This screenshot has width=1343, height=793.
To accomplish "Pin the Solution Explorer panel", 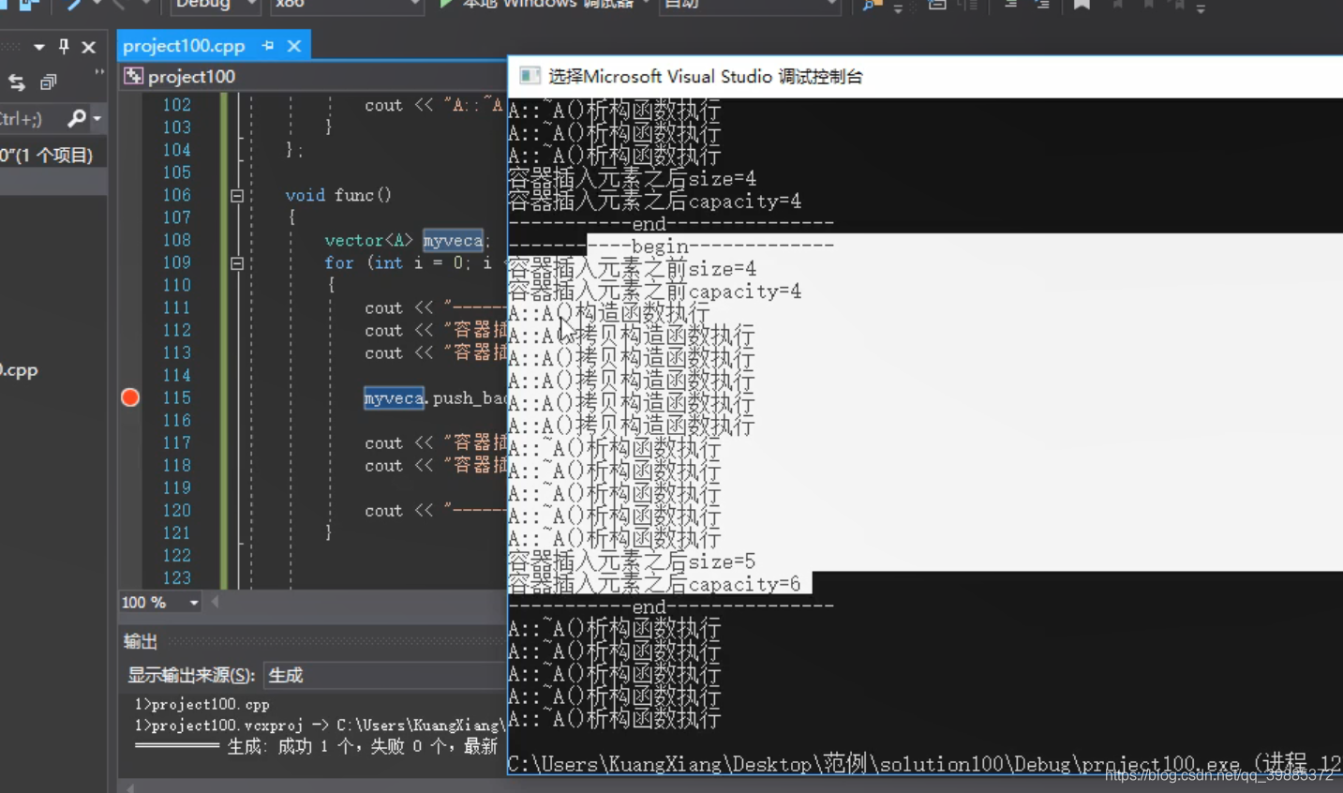I will coord(64,46).
